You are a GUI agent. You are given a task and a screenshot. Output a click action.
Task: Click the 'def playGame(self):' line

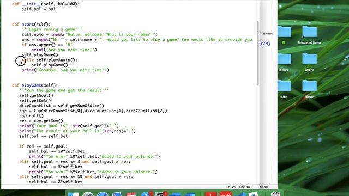click(x=35, y=85)
